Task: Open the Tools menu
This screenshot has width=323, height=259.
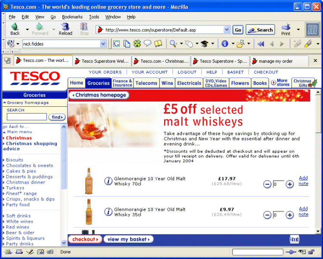Action: coord(94,17)
